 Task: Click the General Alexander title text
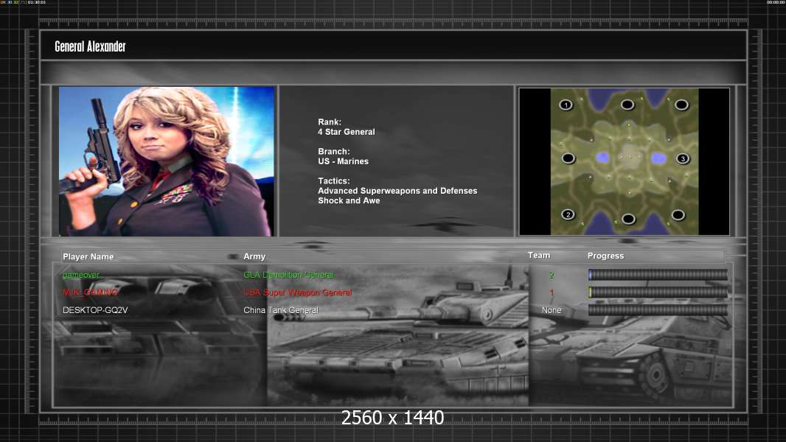pyautogui.click(x=90, y=46)
